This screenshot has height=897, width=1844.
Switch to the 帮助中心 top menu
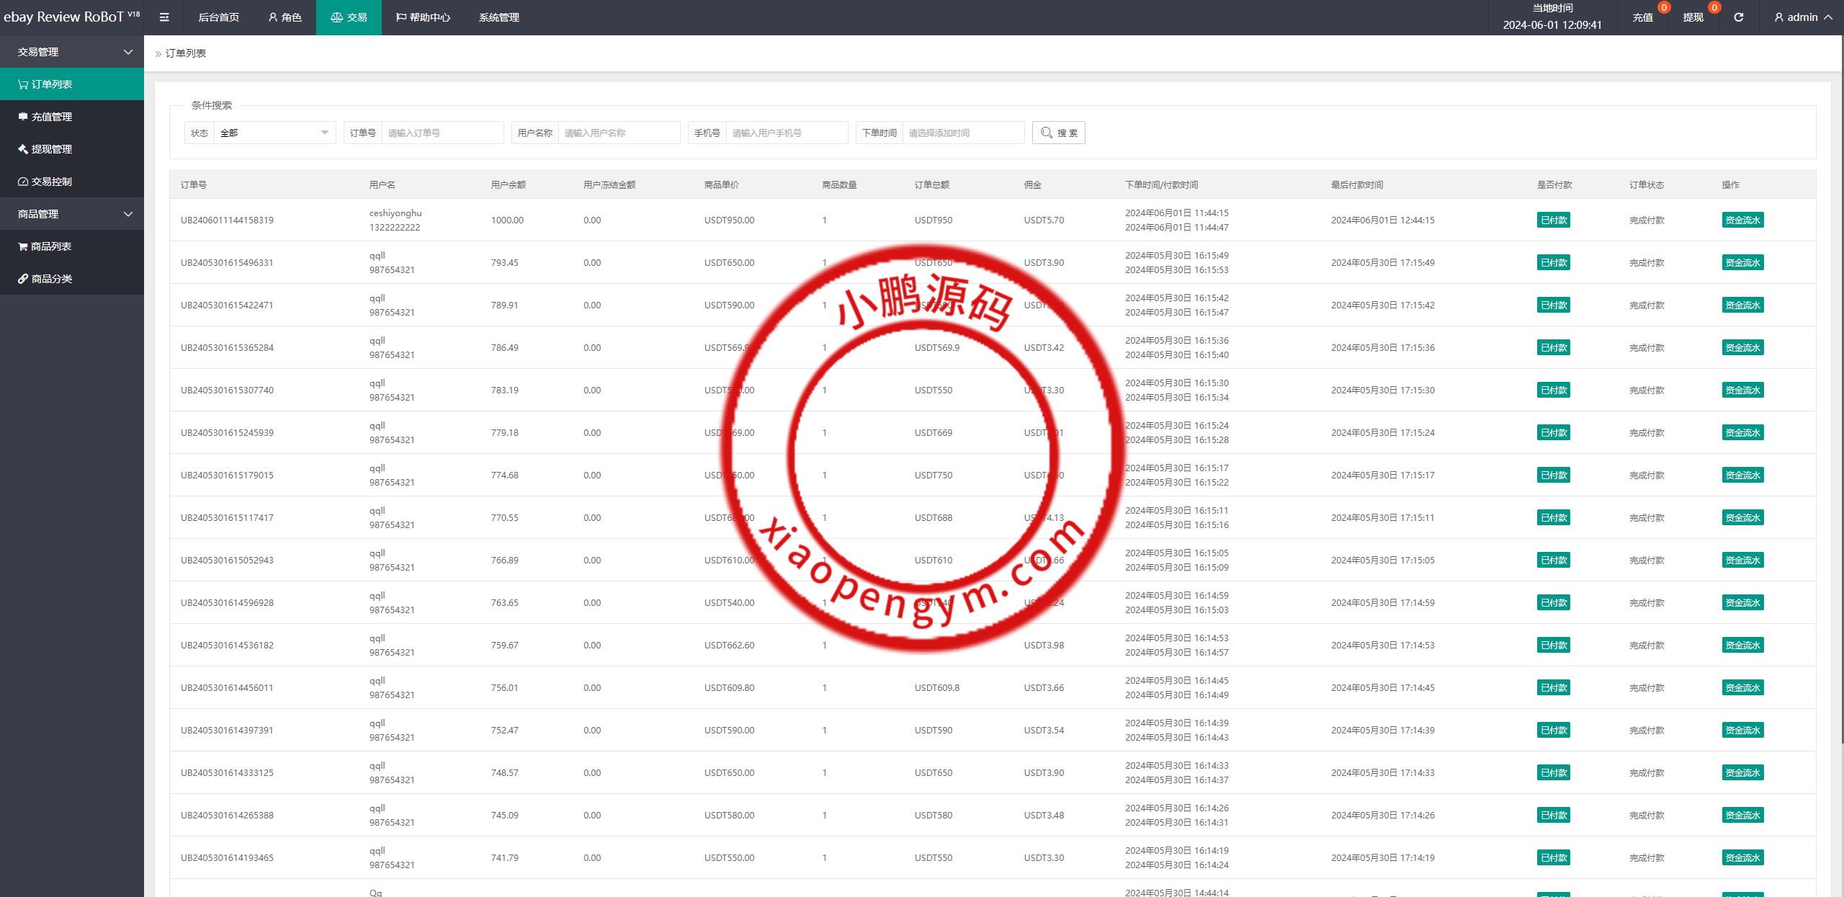[423, 17]
